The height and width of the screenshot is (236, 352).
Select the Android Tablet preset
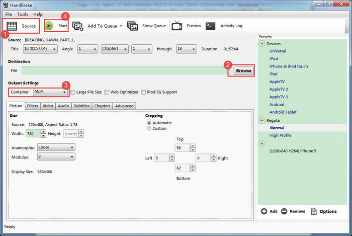pyautogui.click(x=283, y=112)
